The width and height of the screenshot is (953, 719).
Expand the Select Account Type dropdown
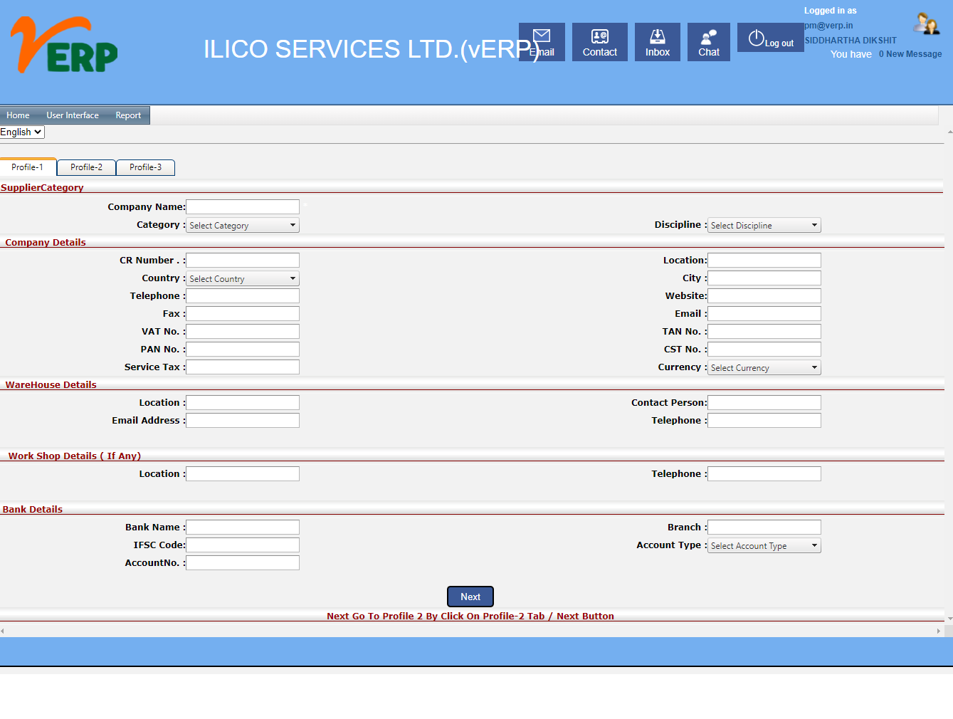pos(764,546)
